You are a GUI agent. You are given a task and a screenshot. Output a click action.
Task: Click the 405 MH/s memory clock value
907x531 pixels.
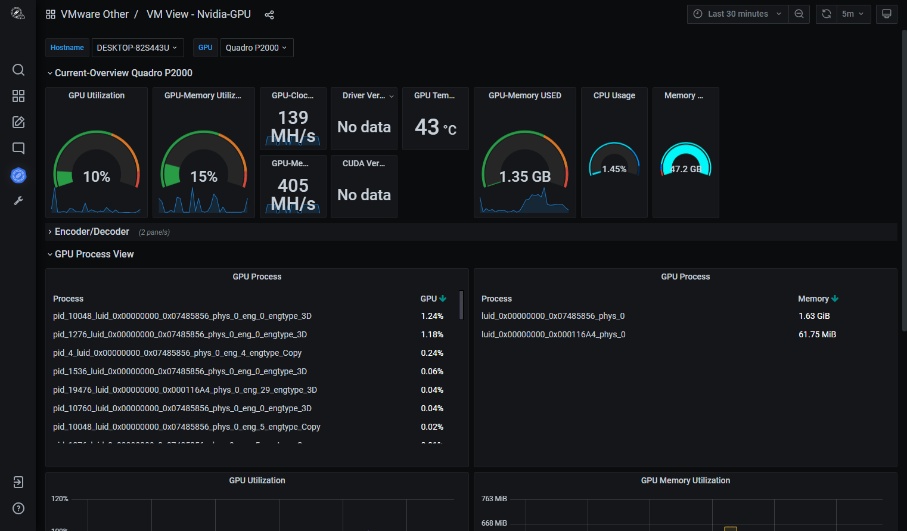[293, 194]
